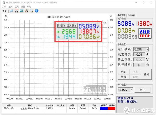Image resolution: width=156 pixels, height=115 pixels.
Task: Click the 曲线A column header
Action: [112, 105]
